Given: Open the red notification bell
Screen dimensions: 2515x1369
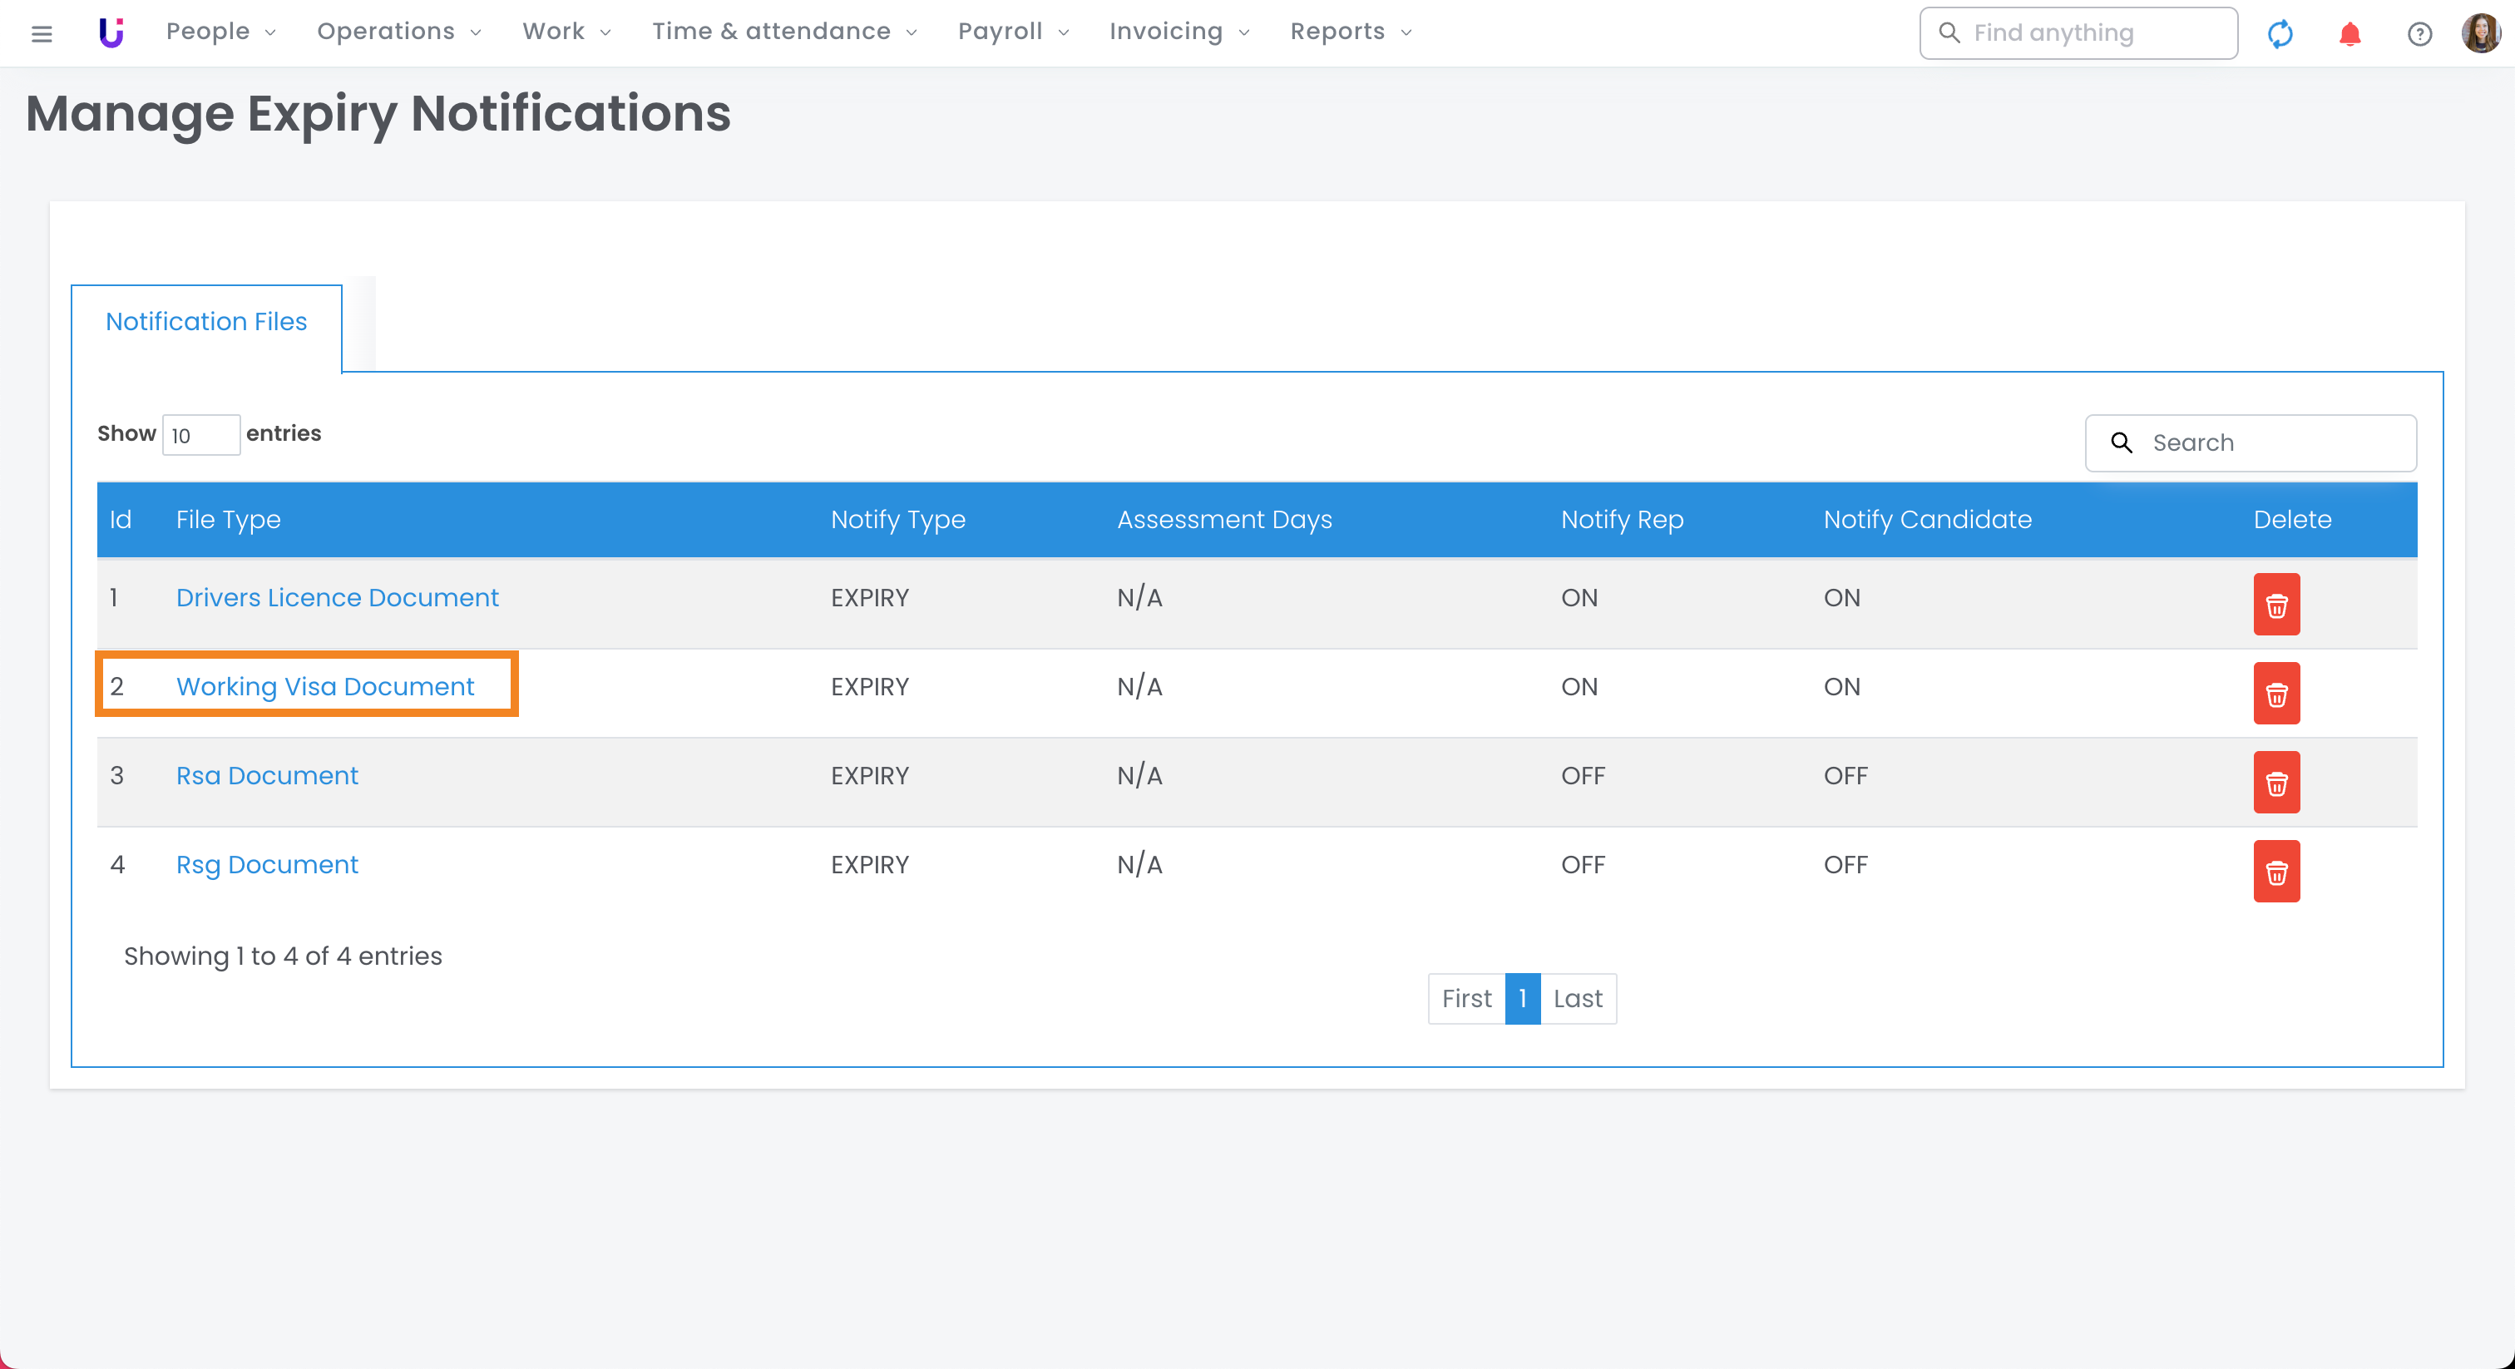Looking at the screenshot, I should tap(2349, 34).
